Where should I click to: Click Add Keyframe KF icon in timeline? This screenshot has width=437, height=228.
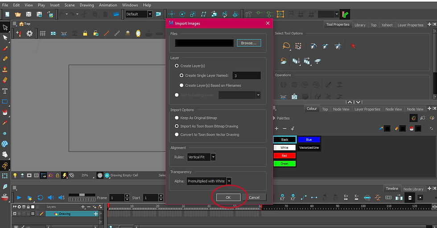pos(282,197)
